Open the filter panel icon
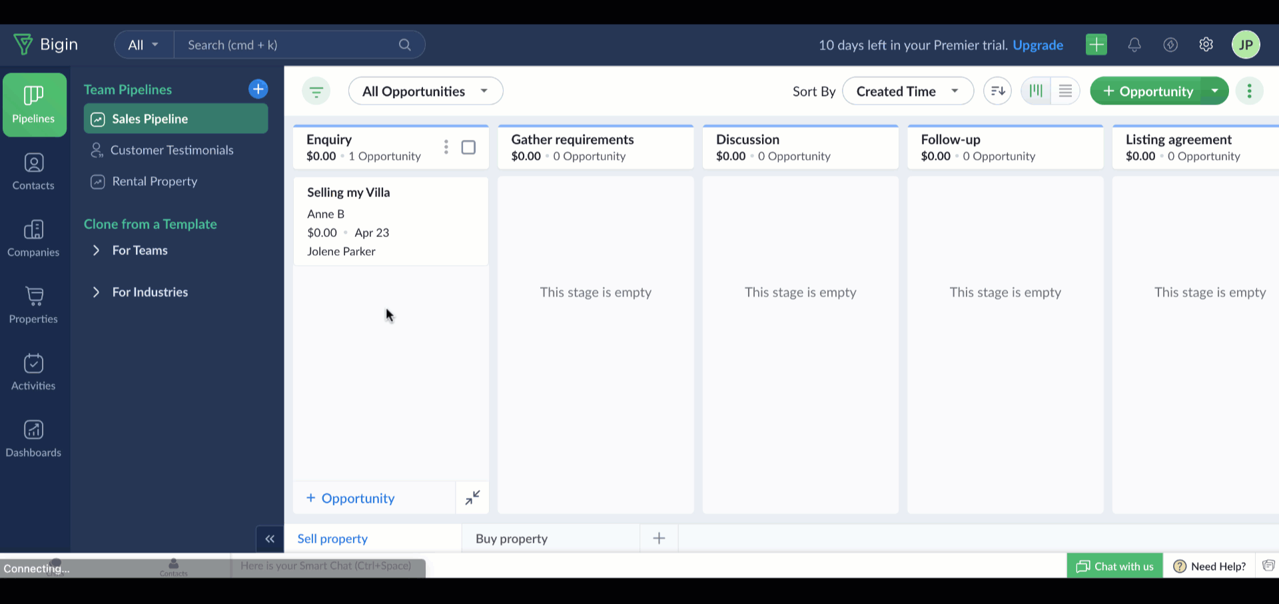The height and width of the screenshot is (604, 1279). point(316,91)
